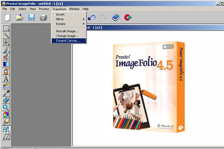Undo with the blue arrow icon
The height and width of the screenshot is (149, 224).
click(91, 18)
